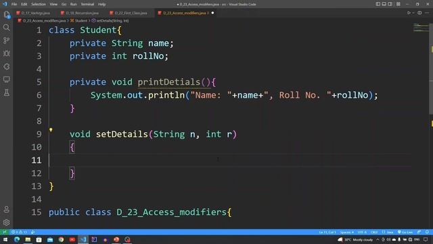Switch to the D_22_First_Class.java tab
The height and width of the screenshot is (244, 433).
coord(130,13)
